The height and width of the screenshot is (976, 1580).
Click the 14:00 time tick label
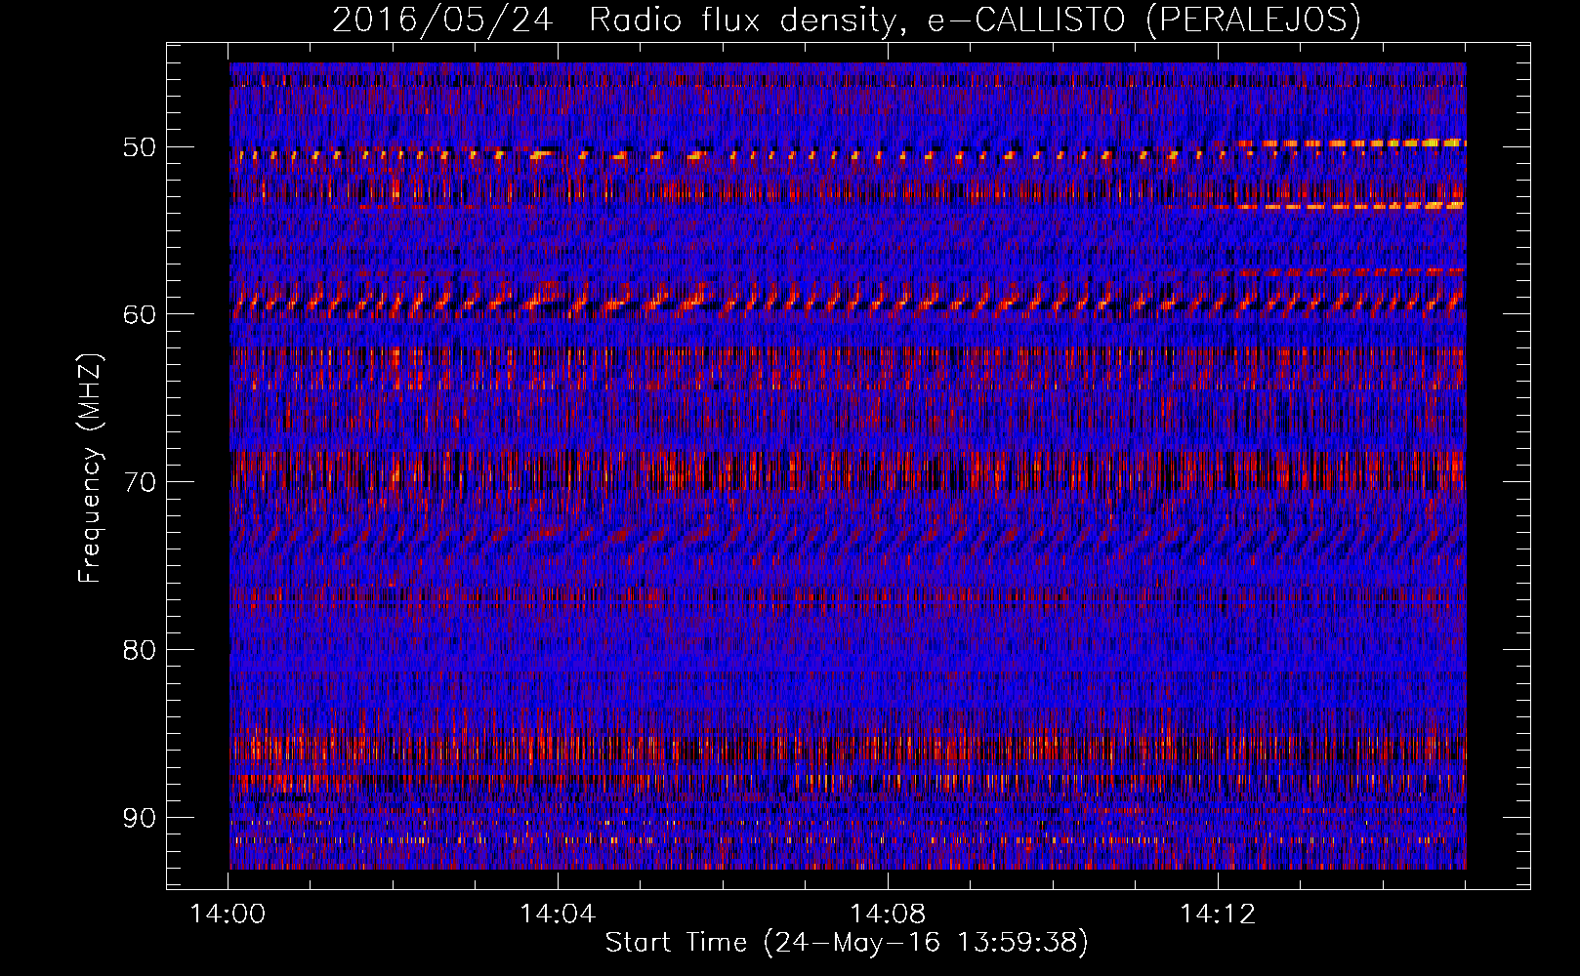tap(229, 915)
